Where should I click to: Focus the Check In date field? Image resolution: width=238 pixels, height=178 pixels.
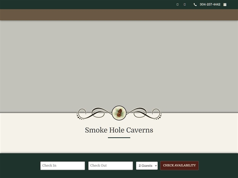coord(62,166)
